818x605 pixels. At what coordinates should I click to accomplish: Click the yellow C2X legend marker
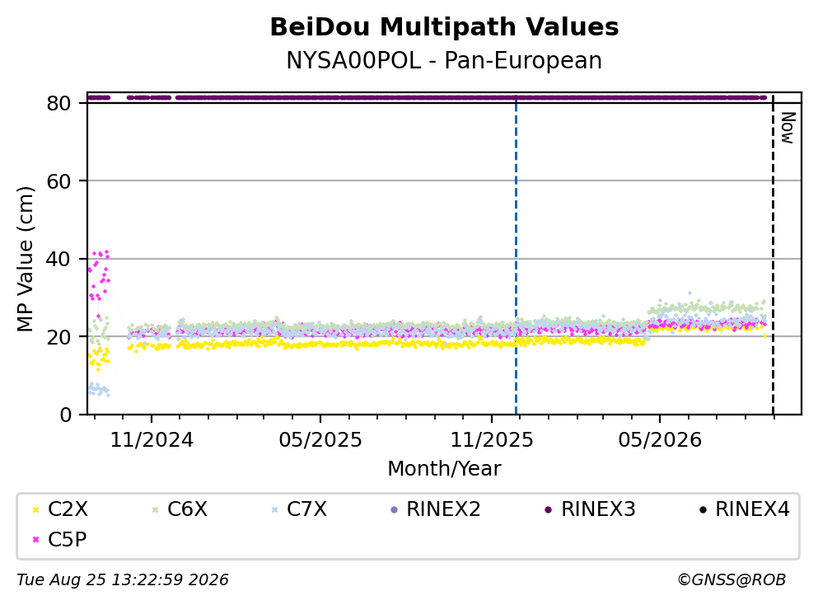click(x=36, y=509)
